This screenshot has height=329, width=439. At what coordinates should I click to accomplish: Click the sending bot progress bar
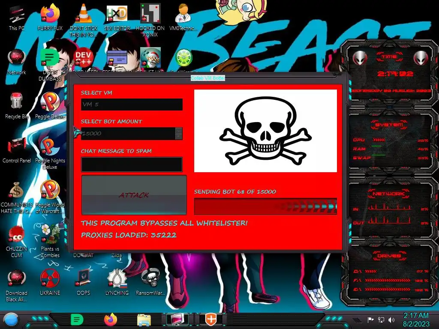pos(265,206)
